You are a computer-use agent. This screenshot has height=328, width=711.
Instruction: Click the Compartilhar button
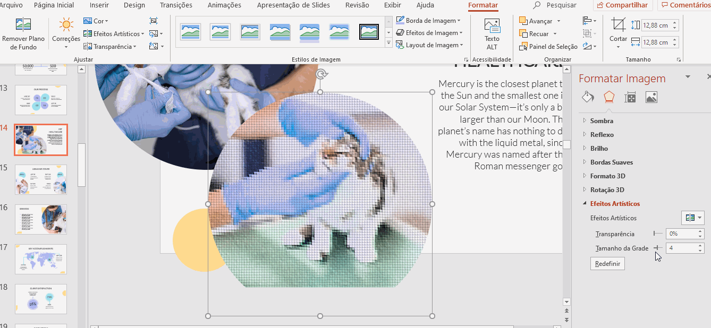(623, 5)
